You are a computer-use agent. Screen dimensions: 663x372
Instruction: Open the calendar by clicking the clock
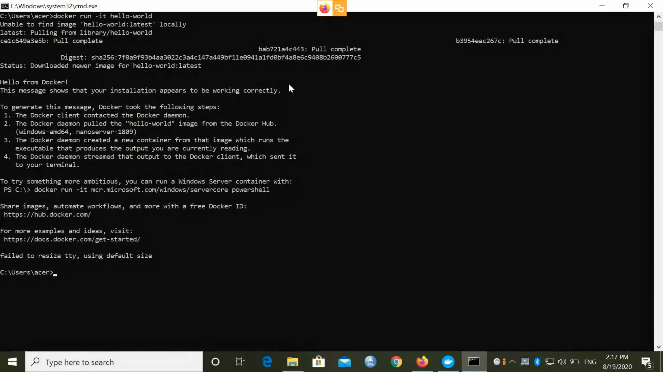point(617,362)
